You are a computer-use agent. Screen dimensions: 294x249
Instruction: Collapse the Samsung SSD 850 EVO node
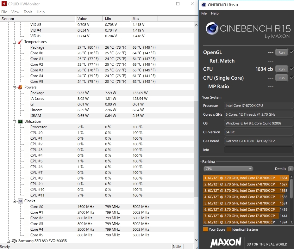click(8, 241)
